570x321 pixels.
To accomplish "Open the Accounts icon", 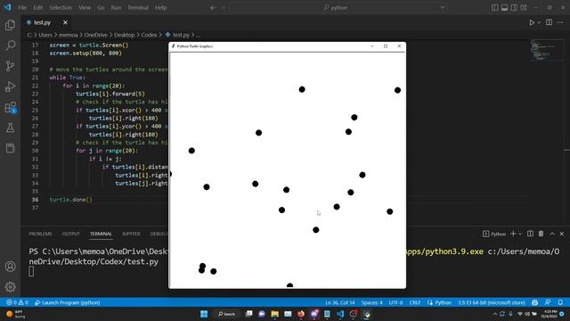I will pos(10,267).
